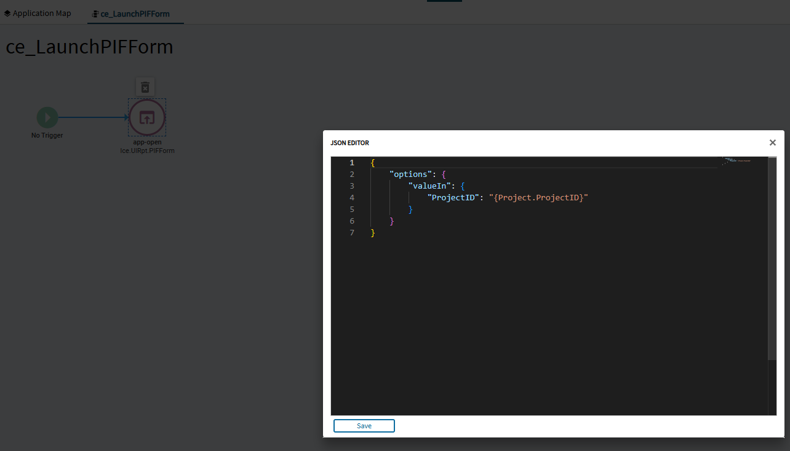Viewport: 790px width, 451px height.
Task: Click the "valueIn" key on line 3
Action: tap(429, 186)
